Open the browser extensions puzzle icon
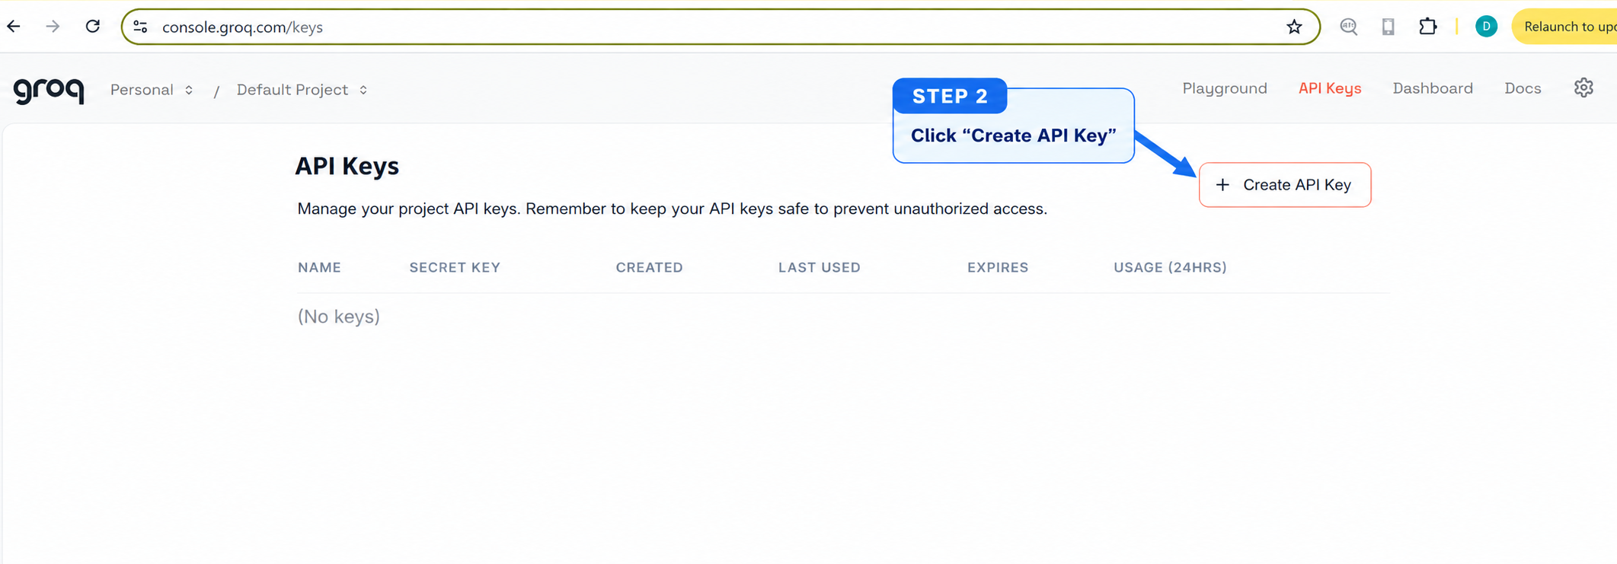The image size is (1617, 564). 1428,27
